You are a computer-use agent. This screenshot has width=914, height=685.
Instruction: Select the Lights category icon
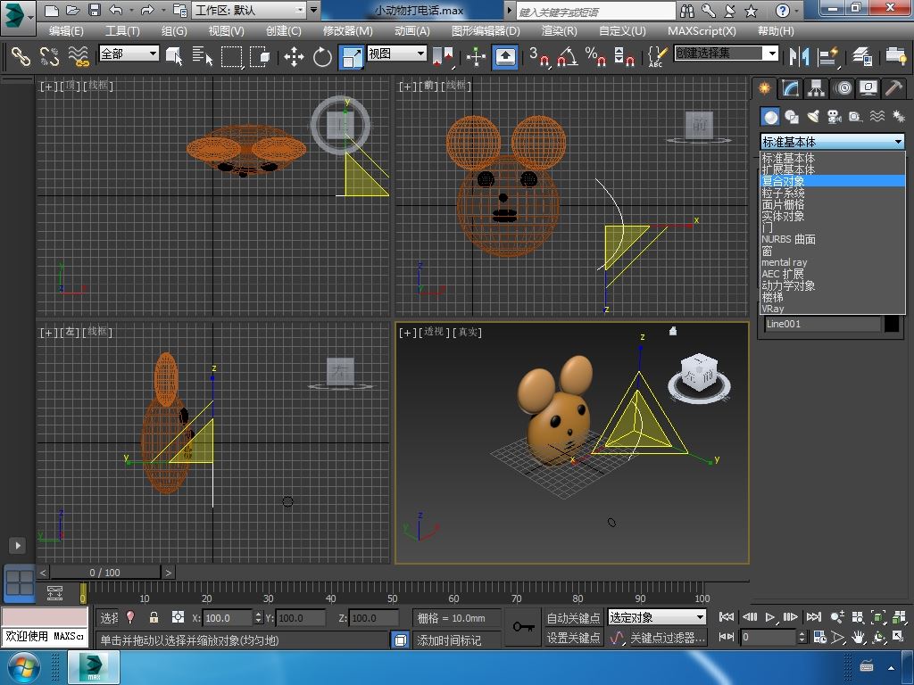tap(813, 117)
